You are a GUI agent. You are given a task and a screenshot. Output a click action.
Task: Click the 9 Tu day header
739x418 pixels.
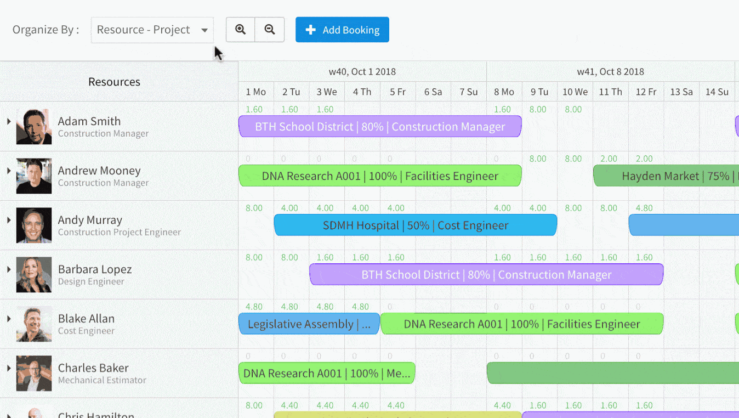click(x=539, y=92)
